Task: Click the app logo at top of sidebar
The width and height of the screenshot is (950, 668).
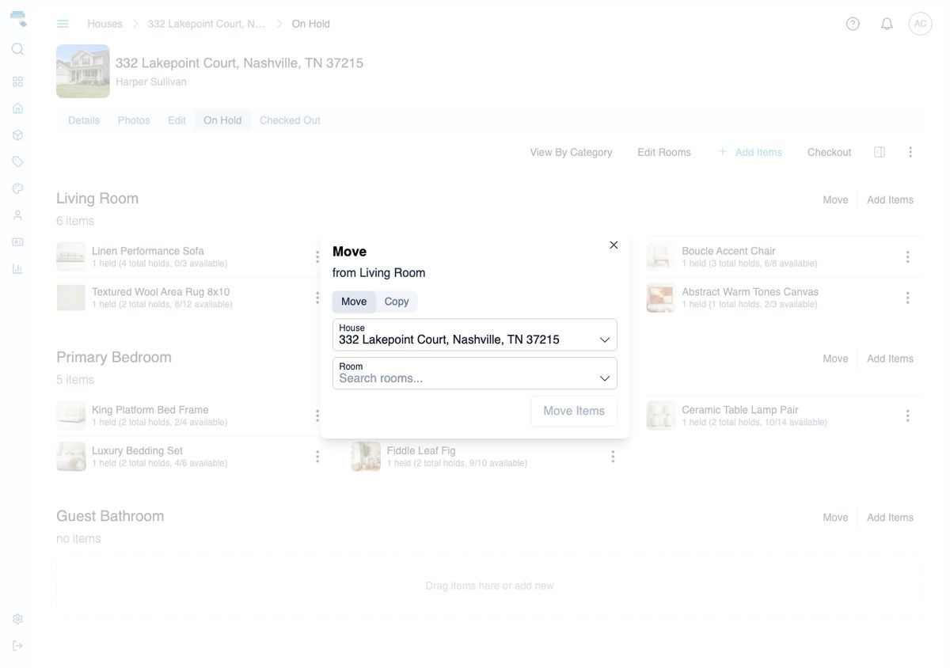Action: point(17,18)
